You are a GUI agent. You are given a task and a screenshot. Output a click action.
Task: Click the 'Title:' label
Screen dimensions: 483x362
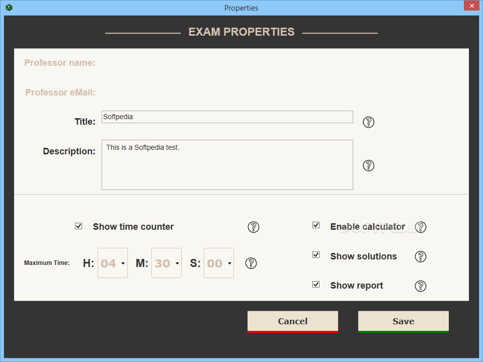(85, 122)
